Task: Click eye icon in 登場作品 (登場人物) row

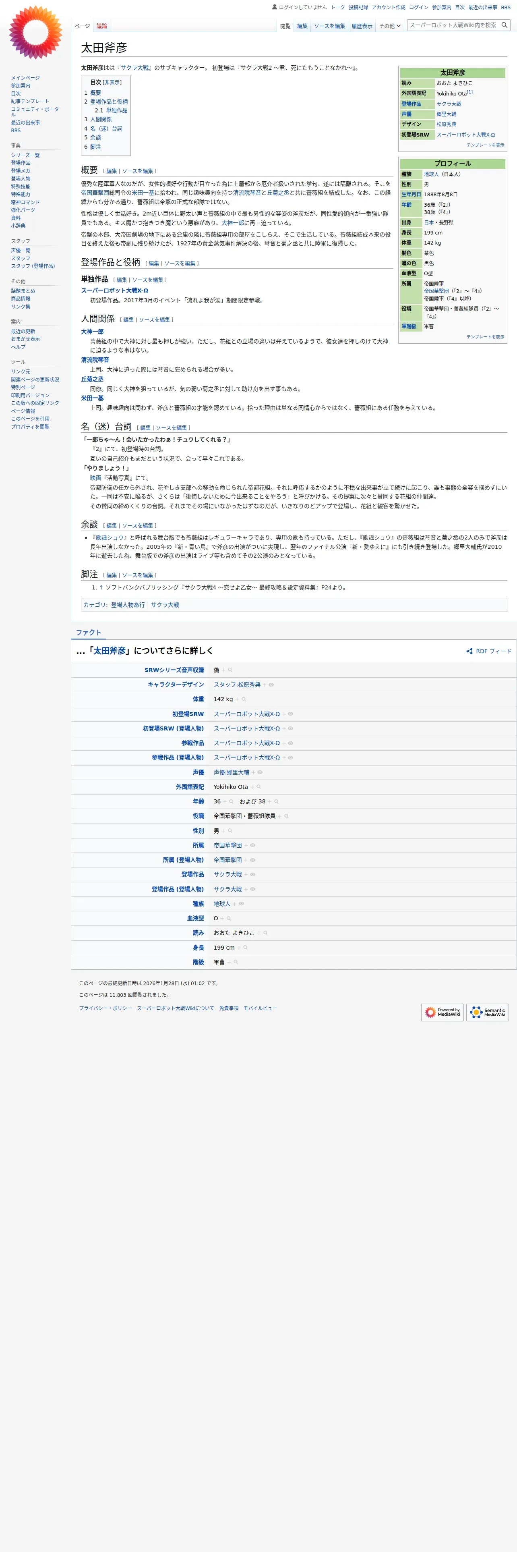Action: (x=253, y=889)
